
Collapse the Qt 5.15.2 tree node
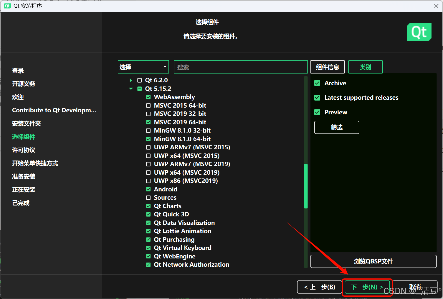click(131, 89)
